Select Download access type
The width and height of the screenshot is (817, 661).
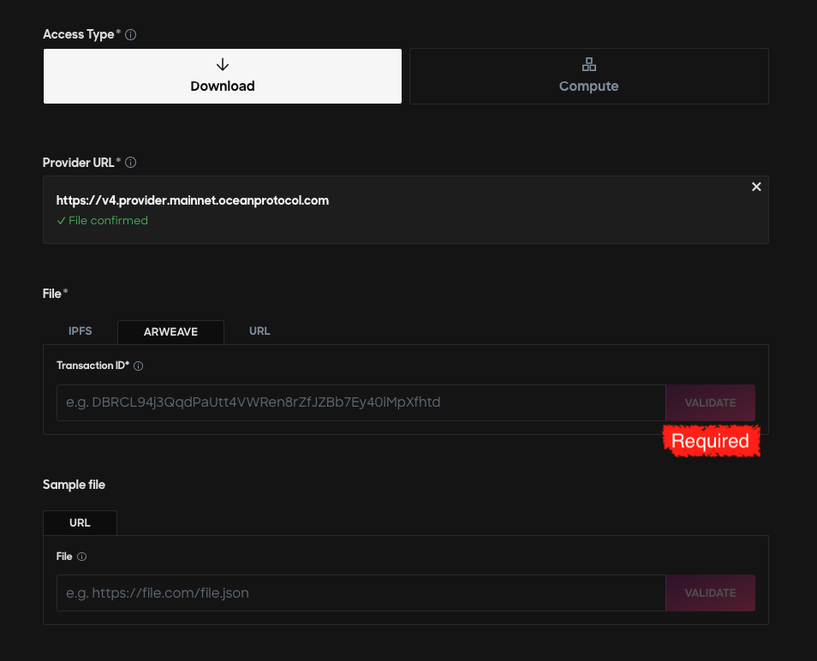(223, 76)
